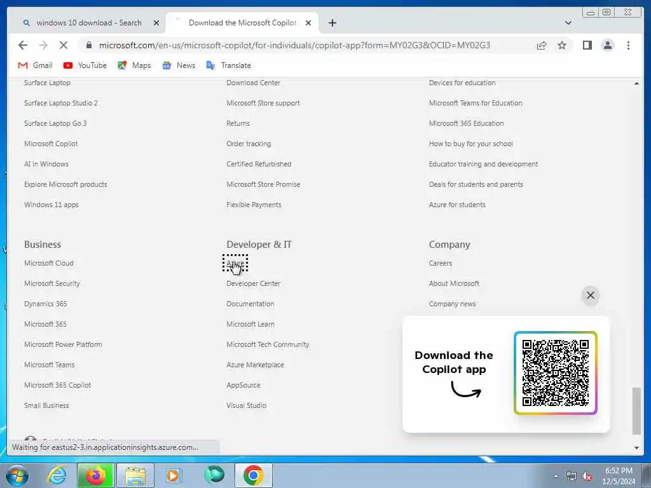
Task: Open Microsoft Store support
Action: click(x=263, y=103)
